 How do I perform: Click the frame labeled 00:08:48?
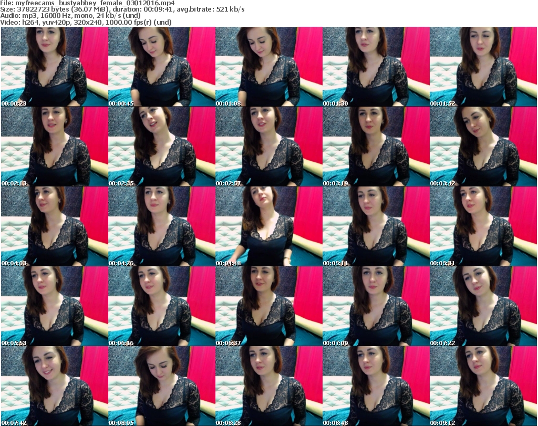pyautogui.click(x=376, y=386)
